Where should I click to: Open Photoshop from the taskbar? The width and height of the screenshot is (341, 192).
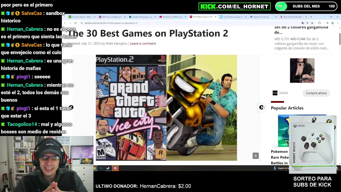[101, 168]
